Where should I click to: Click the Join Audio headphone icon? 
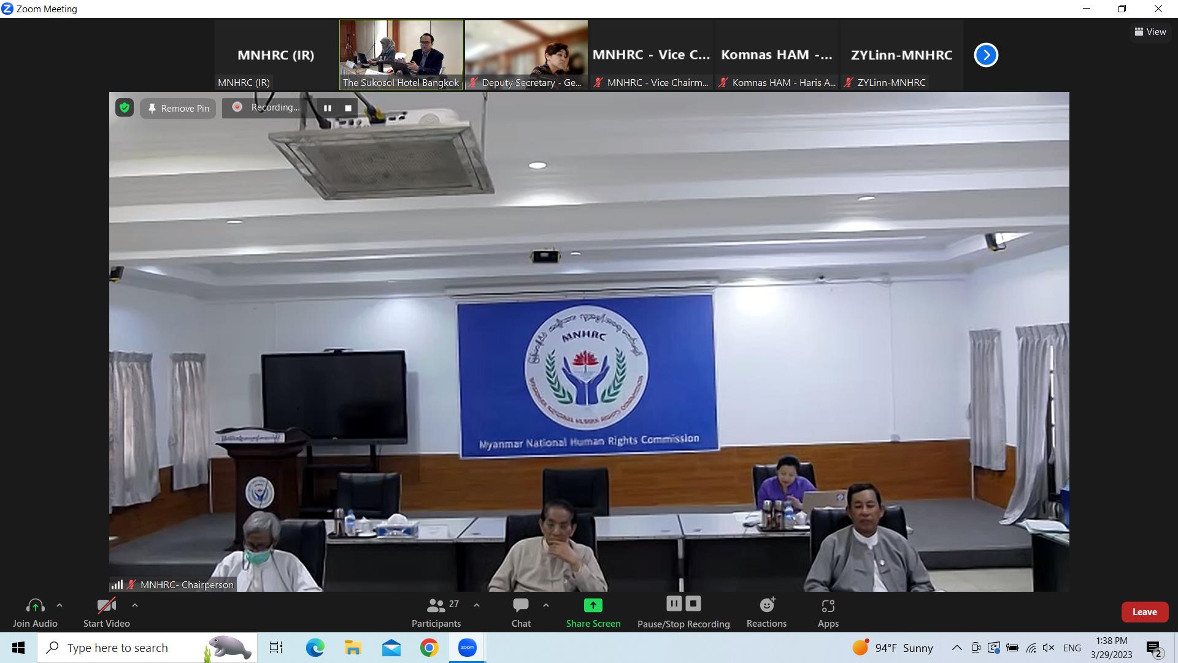point(35,606)
